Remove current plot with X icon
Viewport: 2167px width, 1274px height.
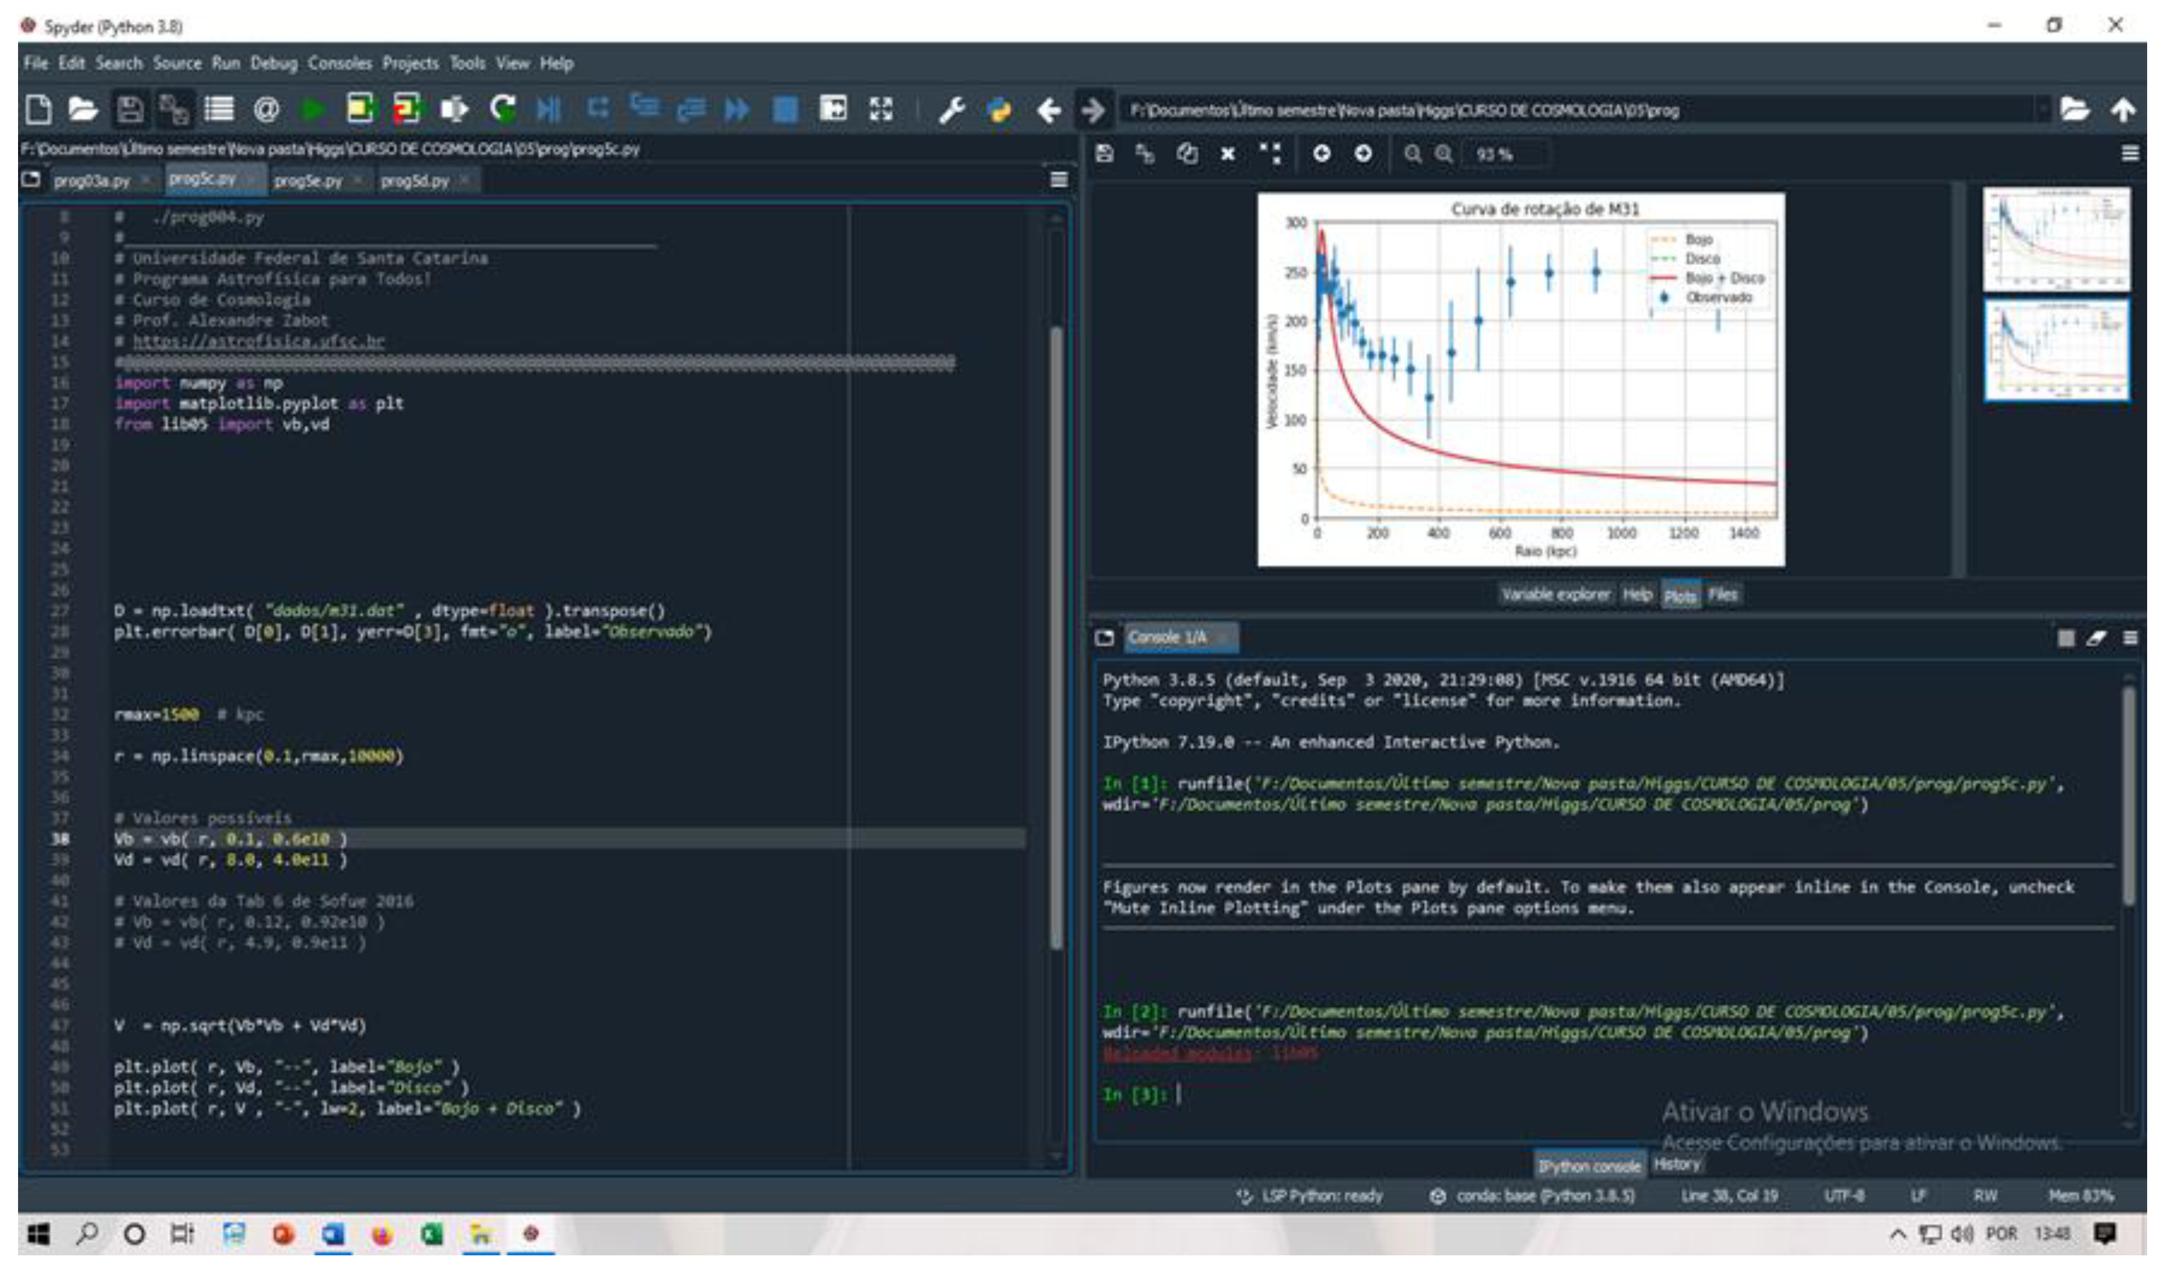point(1228,154)
